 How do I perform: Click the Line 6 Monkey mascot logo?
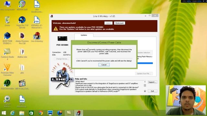point(62,76)
